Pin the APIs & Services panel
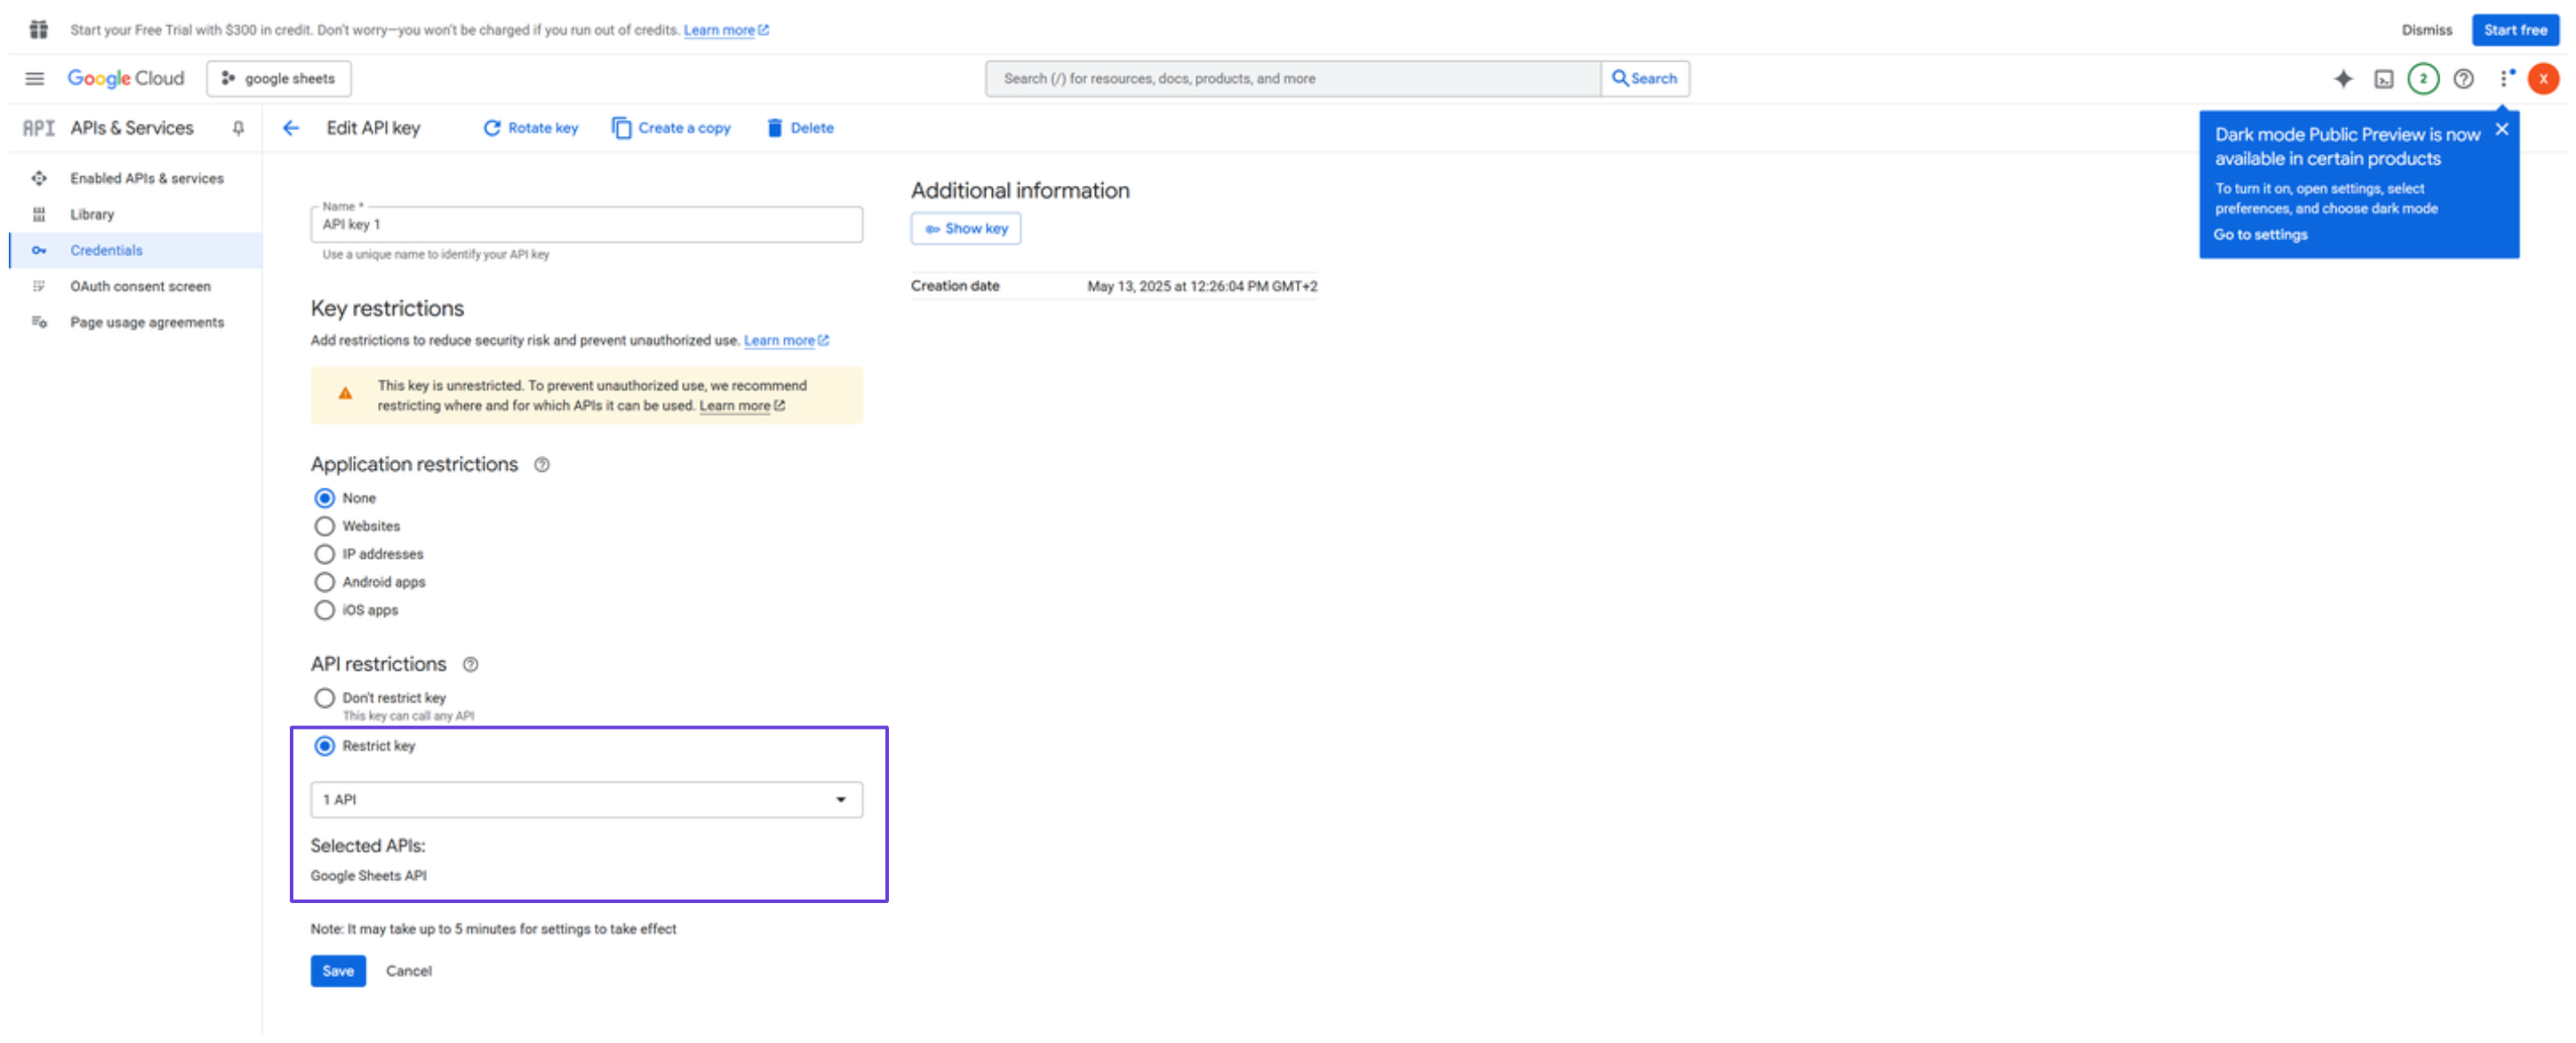The height and width of the screenshot is (1043, 2576). (238, 128)
